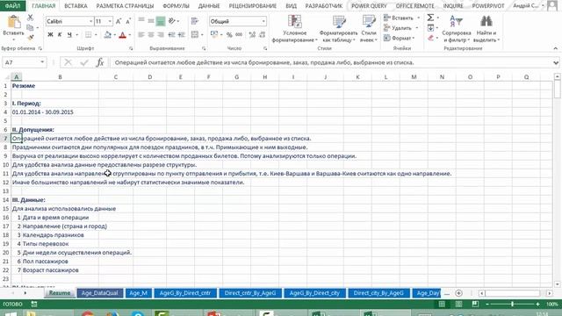This screenshot has height=316, width=562.
Task: Click the decrease decimal icon
Action: pyautogui.click(x=262, y=35)
